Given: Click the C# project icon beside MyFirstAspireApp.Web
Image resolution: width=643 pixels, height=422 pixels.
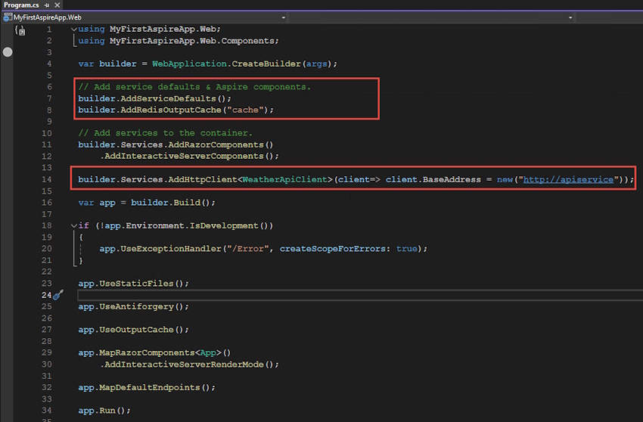Looking at the screenshot, I should pyautogui.click(x=8, y=17).
